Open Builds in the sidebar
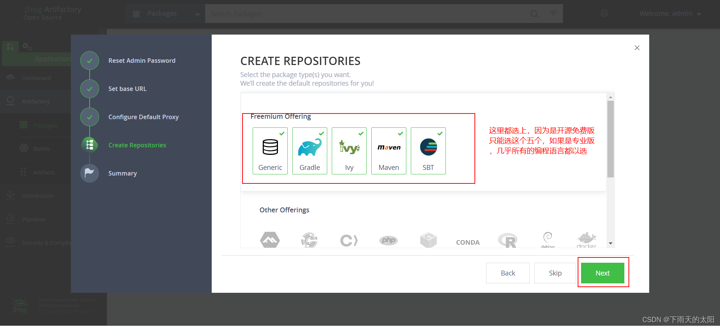 tap(41, 148)
